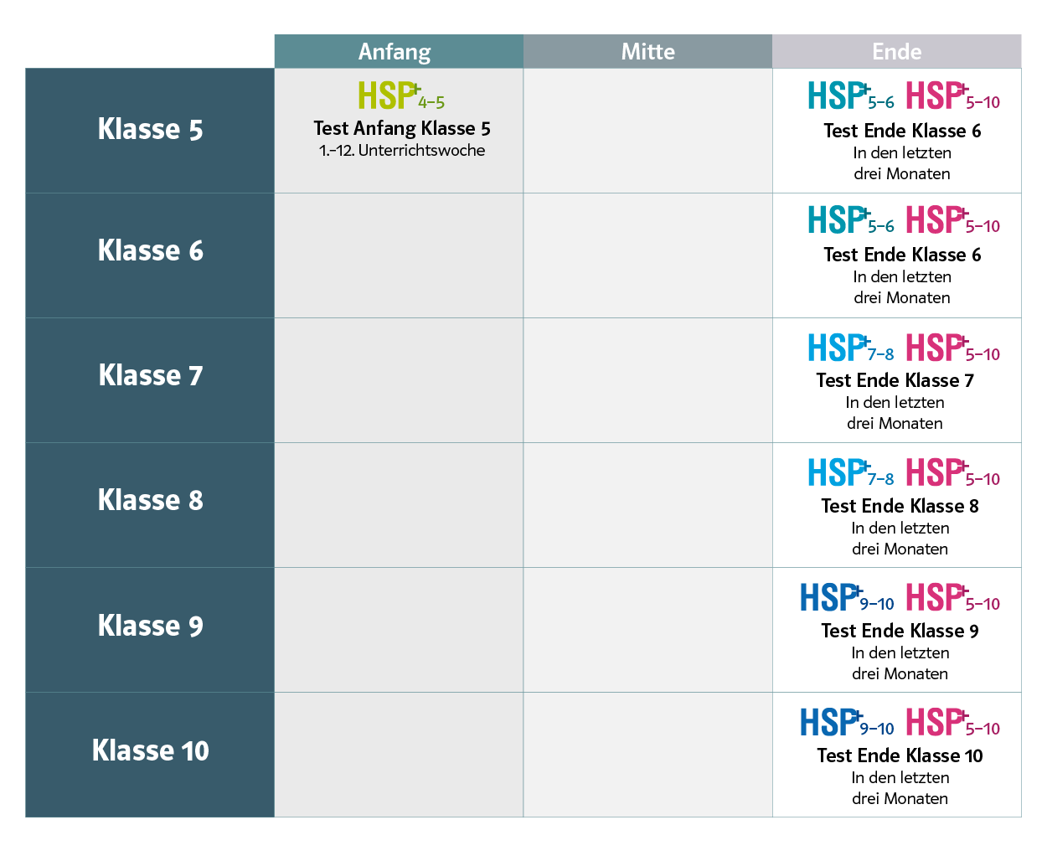Click the pink HSP+ 5–10 logo in Klasse 5 row

(953, 95)
